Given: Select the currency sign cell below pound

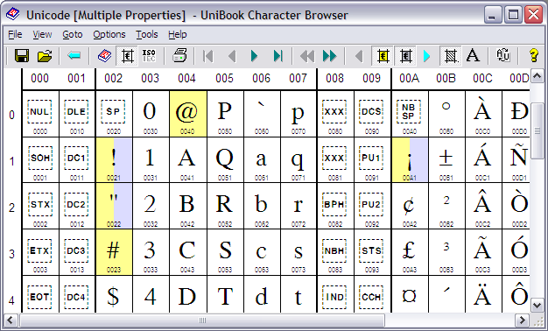Looking at the screenshot, I should [410, 294].
